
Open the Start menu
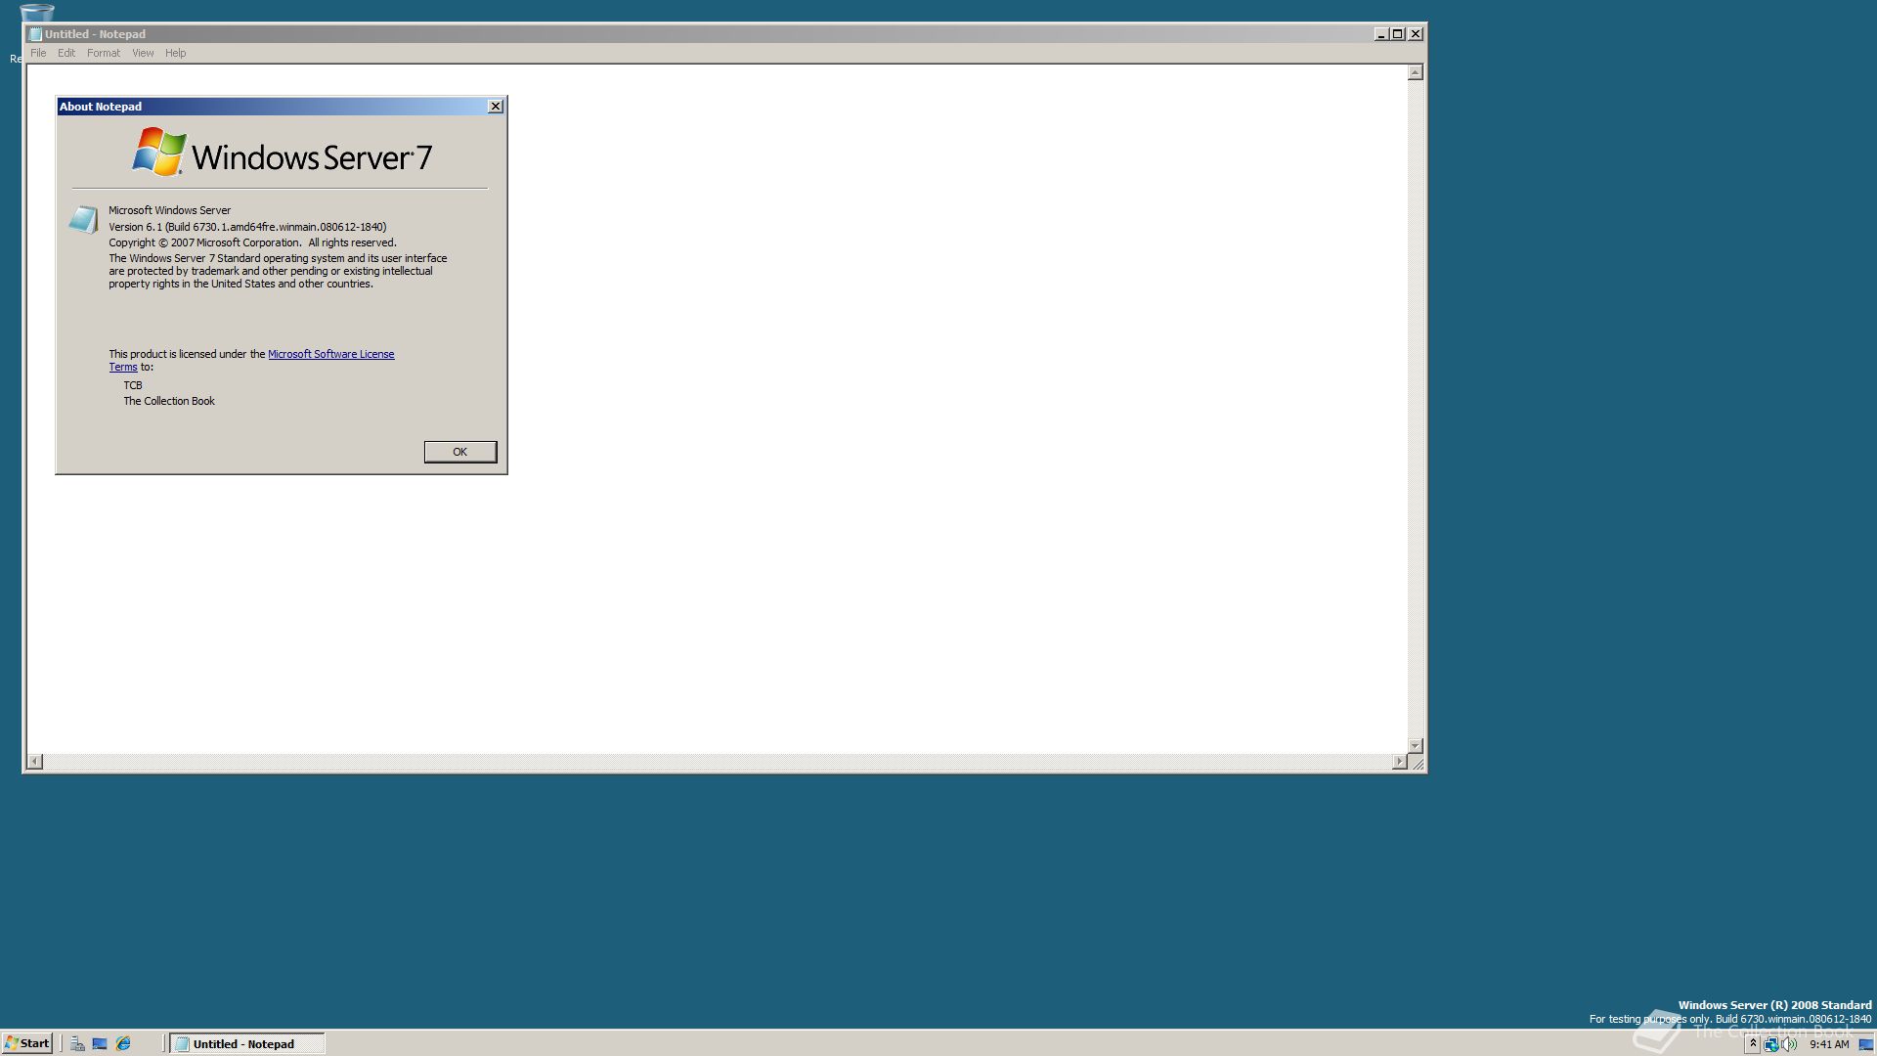point(27,1043)
